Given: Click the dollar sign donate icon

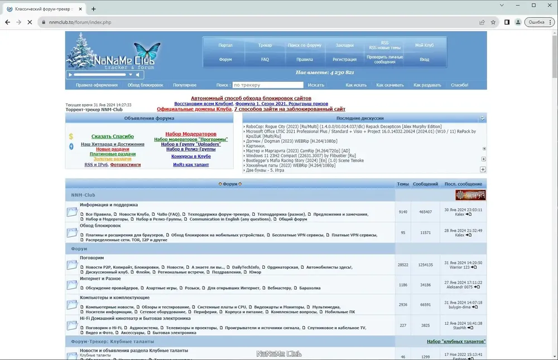Looking at the screenshot, I should pyautogui.click(x=71, y=136).
